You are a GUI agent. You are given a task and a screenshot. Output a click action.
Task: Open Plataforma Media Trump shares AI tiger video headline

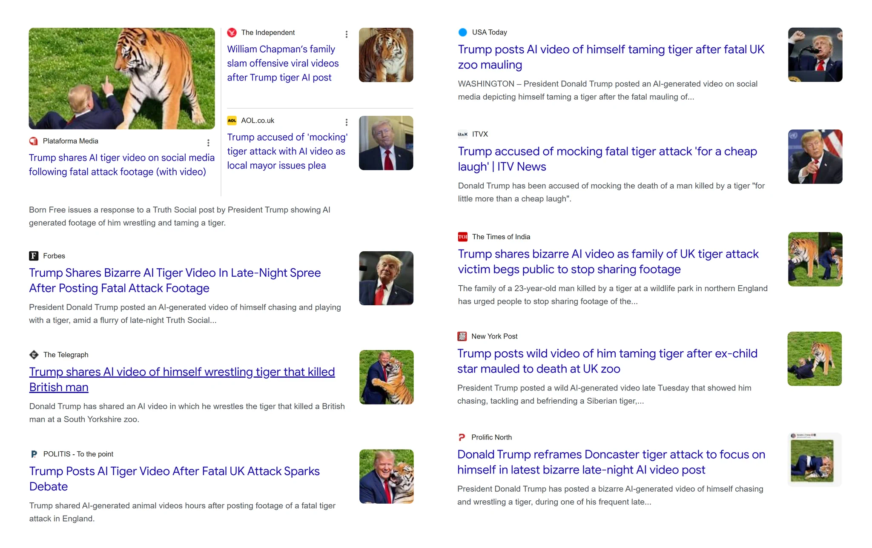point(122,164)
